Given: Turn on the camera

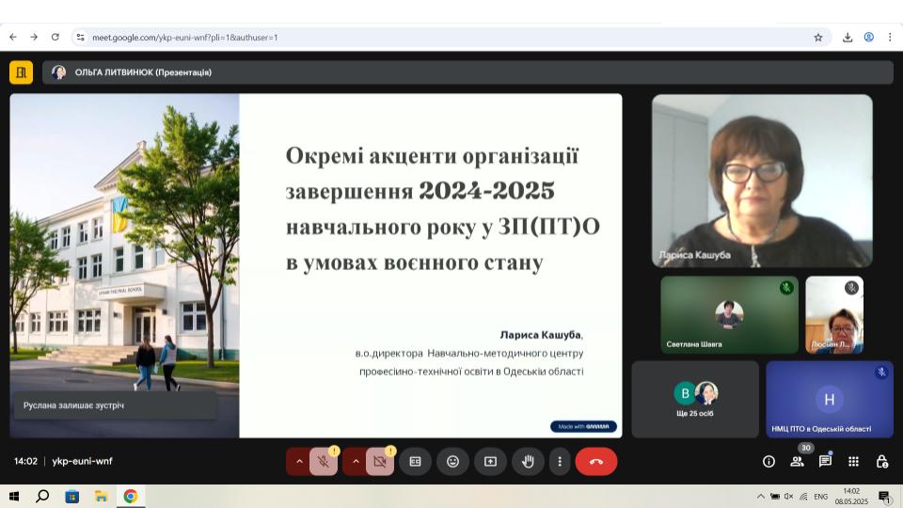Looking at the screenshot, I should click(x=380, y=461).
